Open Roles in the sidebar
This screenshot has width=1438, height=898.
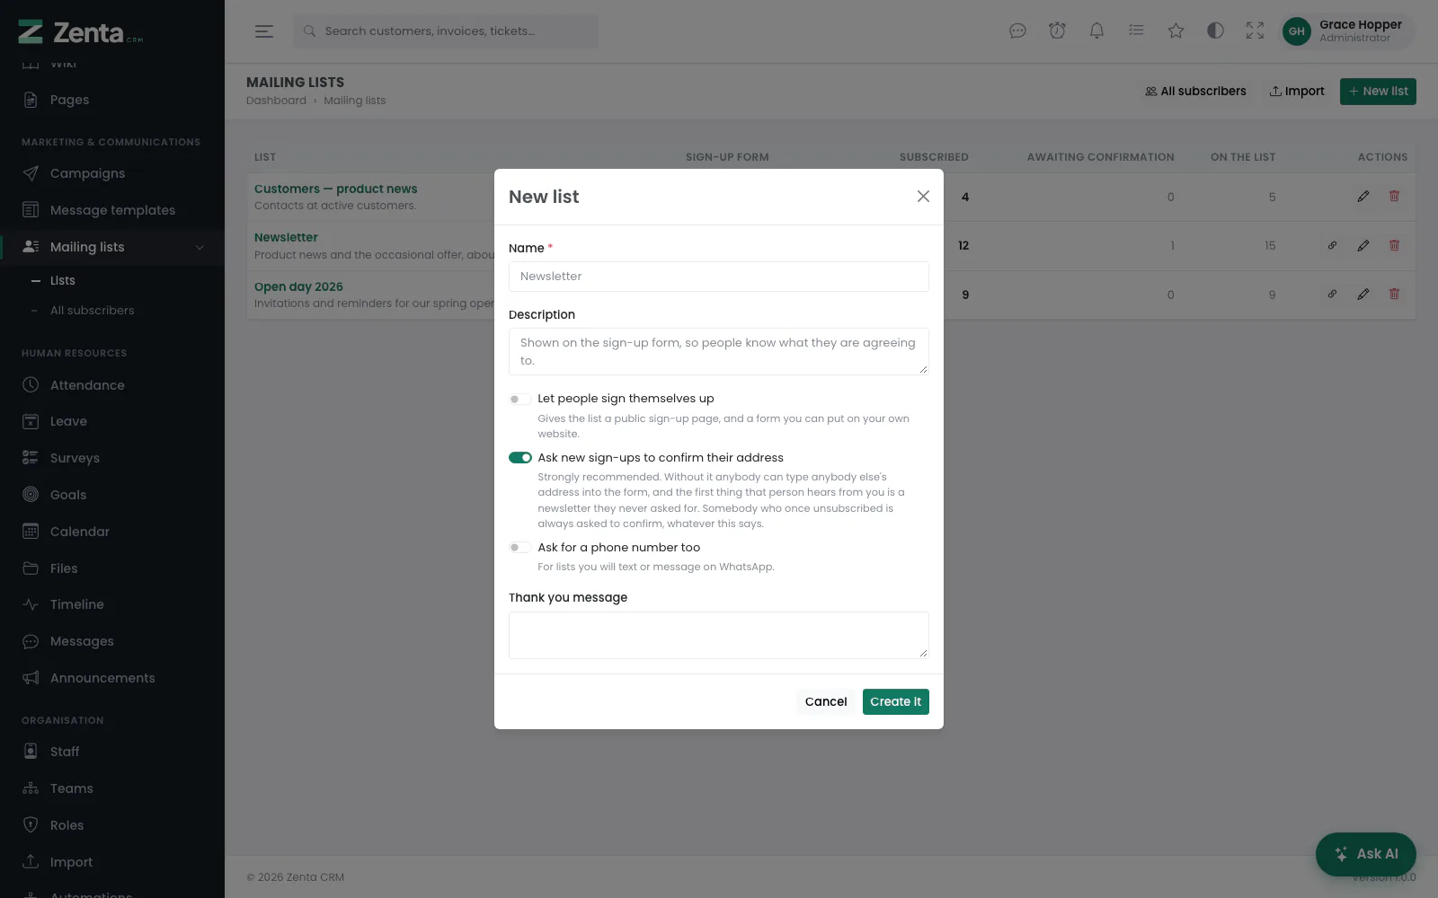(112, 825)
